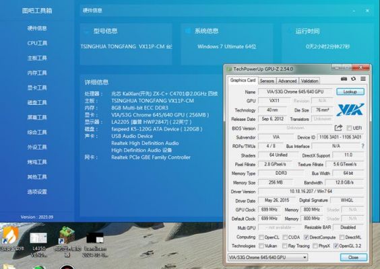Toggle the UEFI checkbox

(349, 128)
